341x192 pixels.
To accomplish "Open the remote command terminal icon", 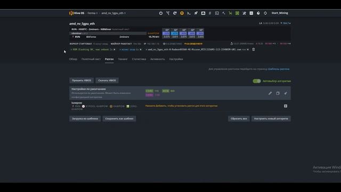I will [x=189, y=13].
